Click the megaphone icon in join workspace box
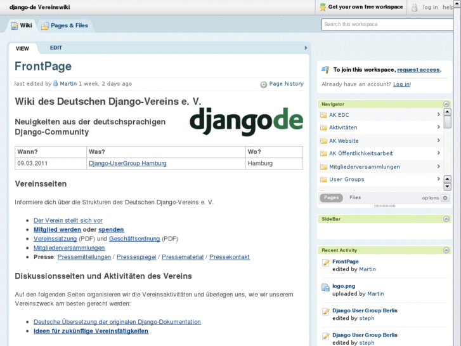461x346 pixels. (x=325, y=70)
